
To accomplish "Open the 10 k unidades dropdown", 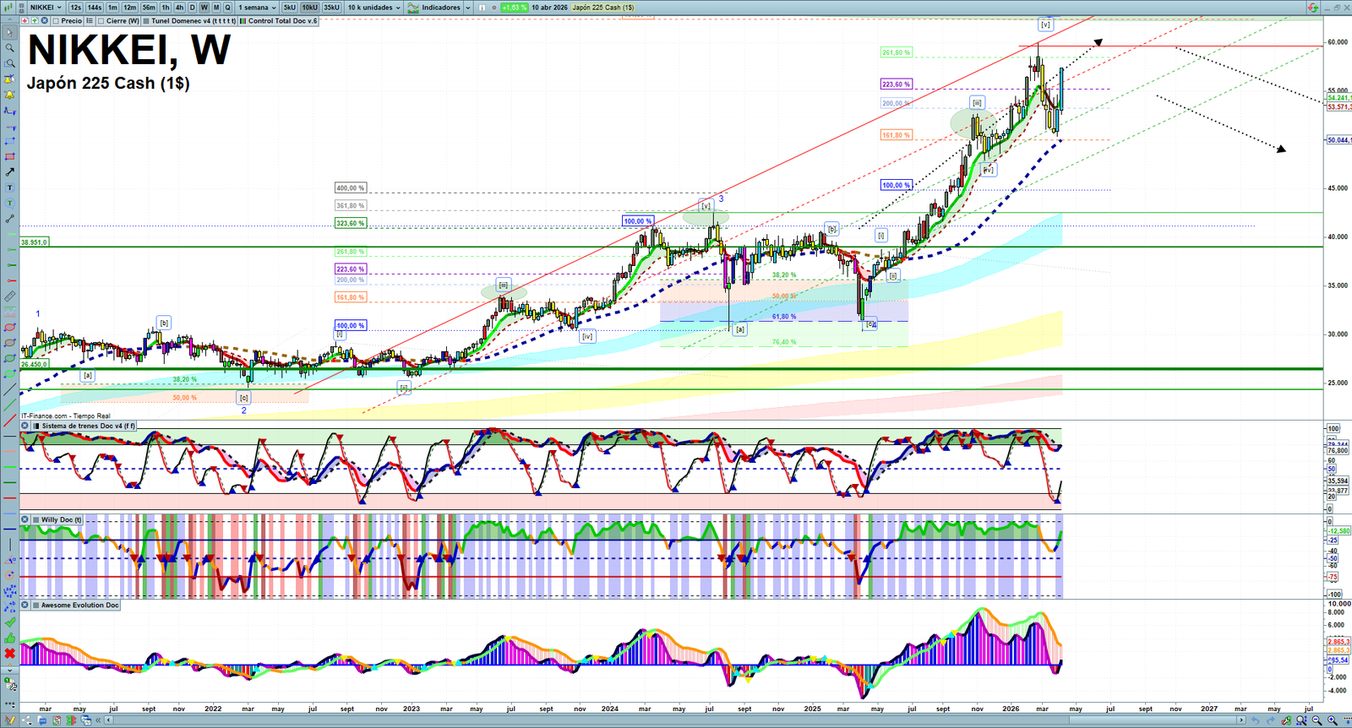I will (x=373, y=8).
